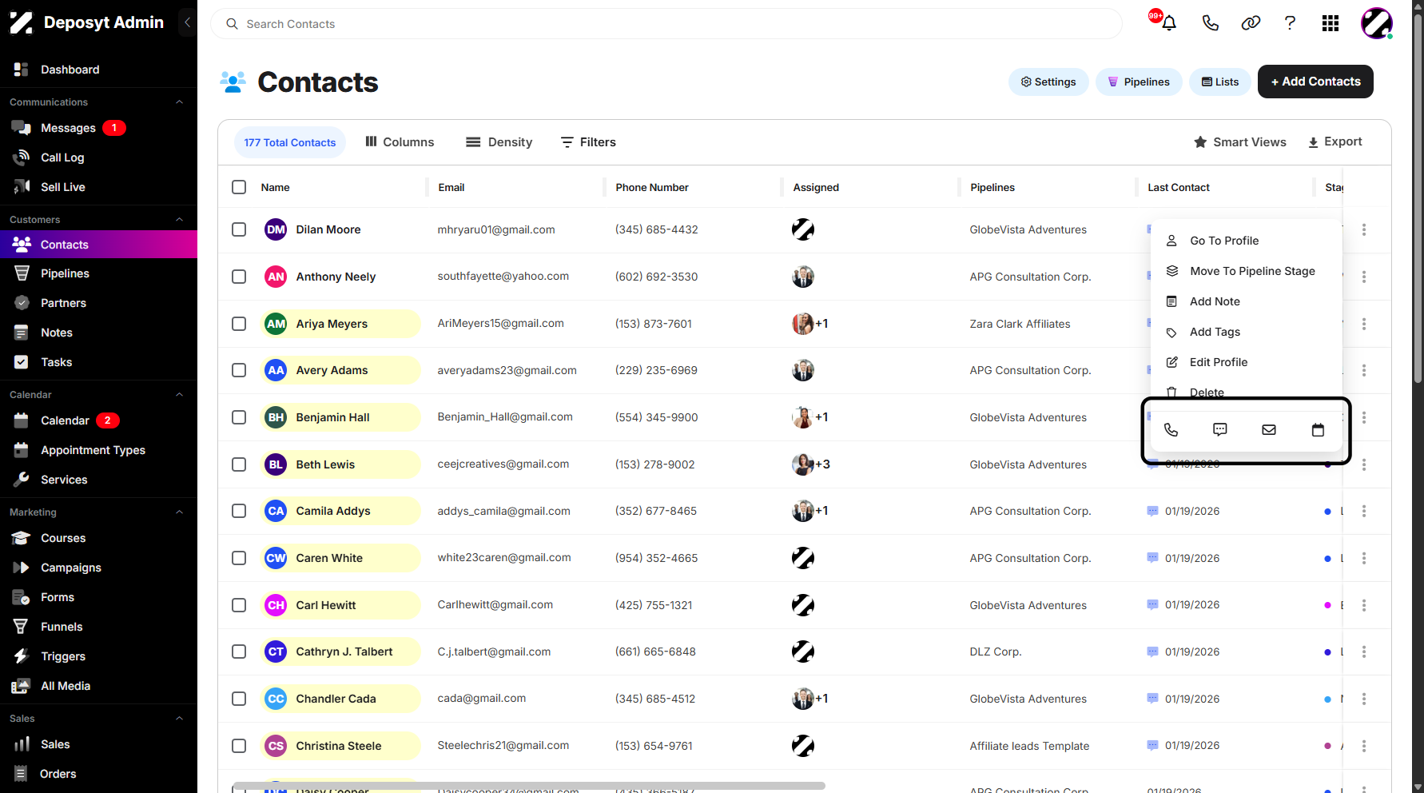Open row options for Camila Addys
This screenshot has width=1424, height=793.
pos(1364,511)
